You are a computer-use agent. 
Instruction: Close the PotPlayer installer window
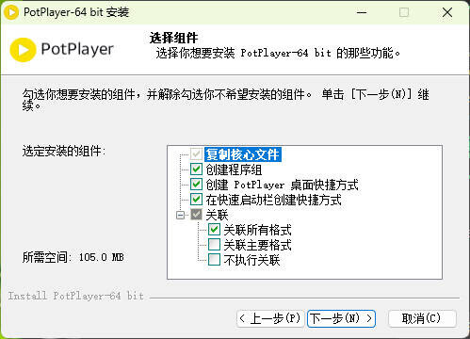point(447,12)
